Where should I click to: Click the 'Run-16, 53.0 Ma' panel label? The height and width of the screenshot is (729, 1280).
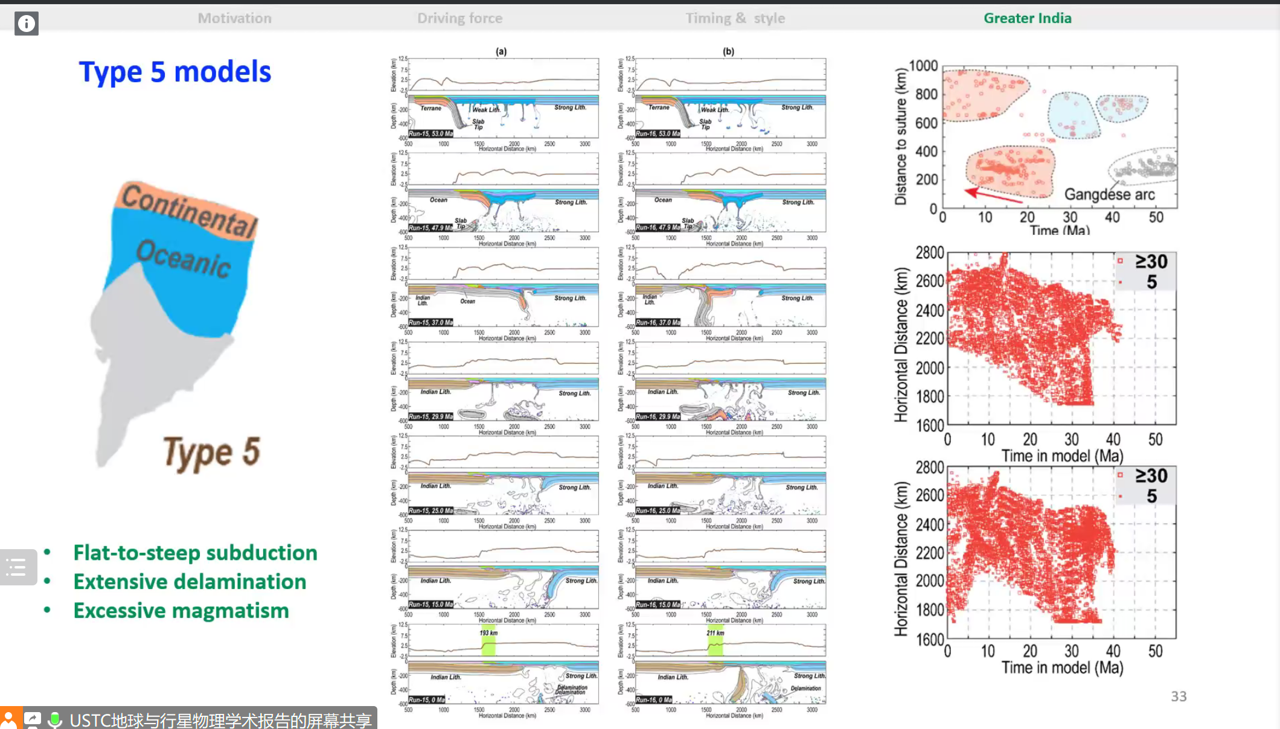pos(658,134)
